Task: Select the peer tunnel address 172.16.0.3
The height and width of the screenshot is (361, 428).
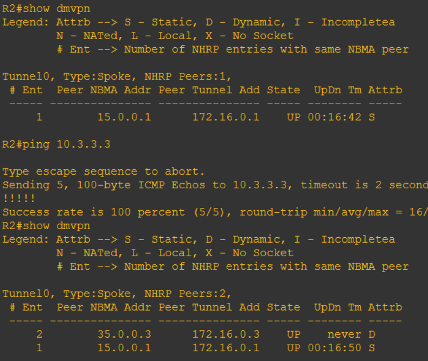Action: (226, 334)
